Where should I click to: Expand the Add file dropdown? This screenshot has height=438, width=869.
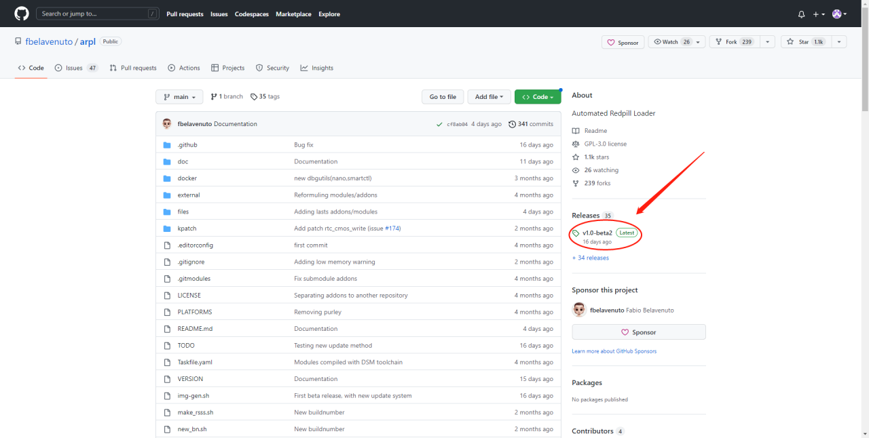click(x=489, y=97)
